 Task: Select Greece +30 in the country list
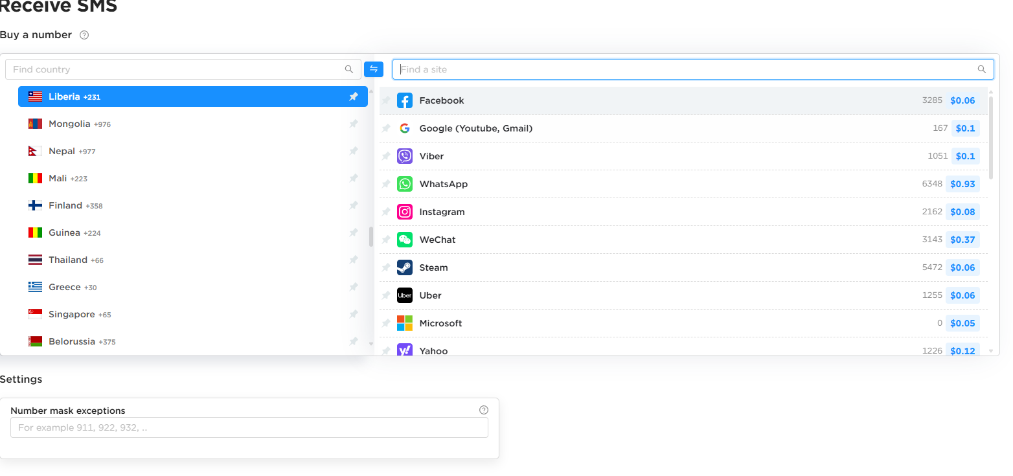pos(193,287)
